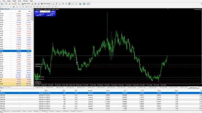Toggle chart auto scroll

73,4
